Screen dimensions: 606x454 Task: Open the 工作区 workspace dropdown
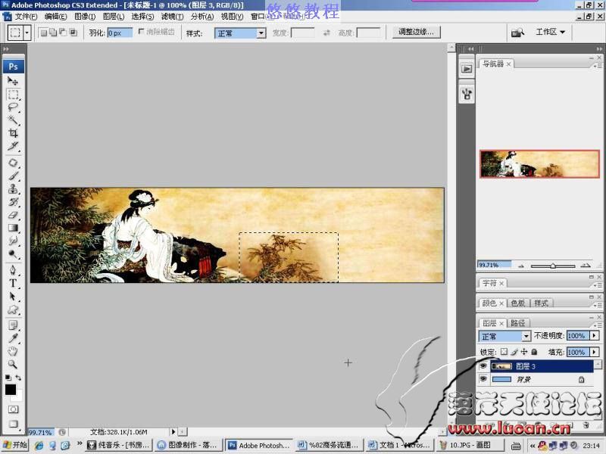point(551,32)
